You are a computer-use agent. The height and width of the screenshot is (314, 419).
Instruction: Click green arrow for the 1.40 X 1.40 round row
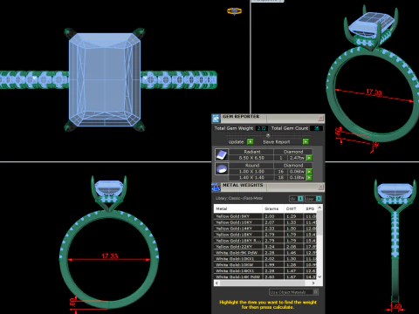309,177
